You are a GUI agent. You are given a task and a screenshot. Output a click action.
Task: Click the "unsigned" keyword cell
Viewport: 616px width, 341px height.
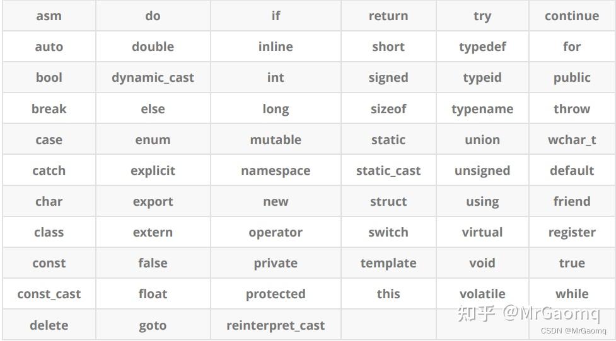point(482,170)
